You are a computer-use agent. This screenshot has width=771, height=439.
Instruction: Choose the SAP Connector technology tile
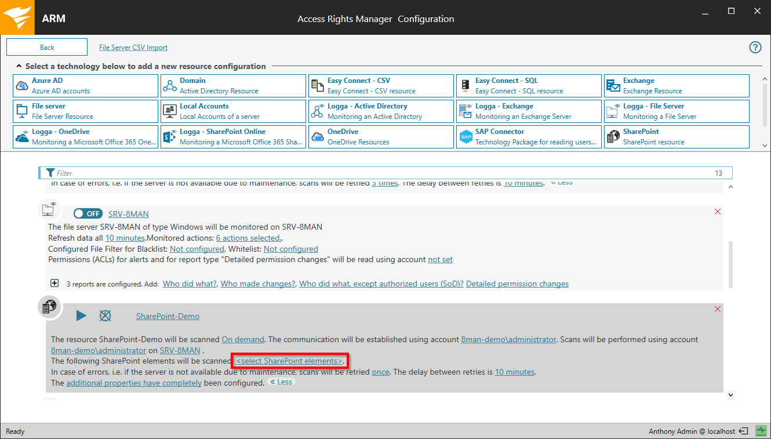point(529,137)
